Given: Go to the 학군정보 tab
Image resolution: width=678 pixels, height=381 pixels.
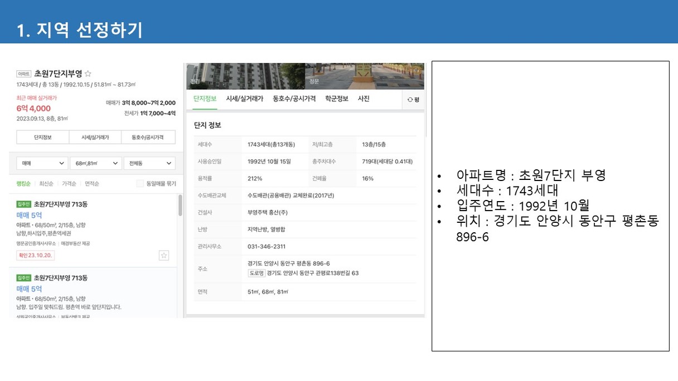Looking at the screenshot, I should click(x=337, y=99).
